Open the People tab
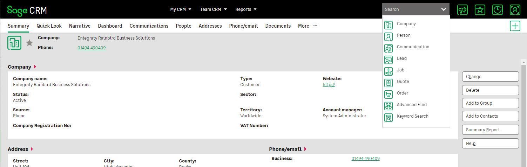527x167 pixels. pos(183,26)
